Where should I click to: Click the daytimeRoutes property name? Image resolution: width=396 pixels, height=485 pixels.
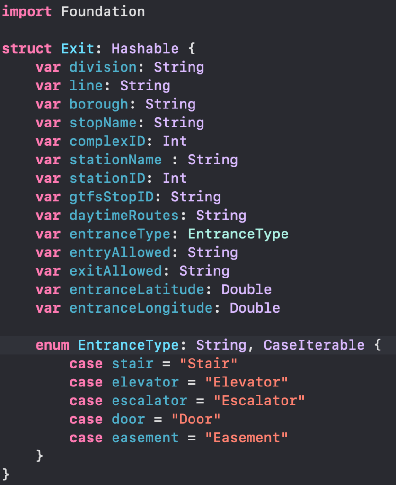coord(124,216)
